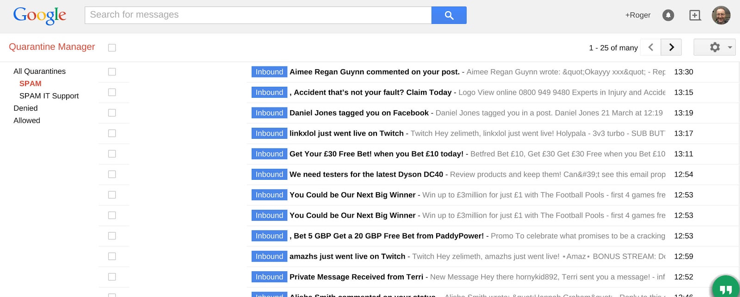Select SPAM IT Support folder
Image resolution: width=740 pixels, height=297 pixels.
[x=49, y=96]
